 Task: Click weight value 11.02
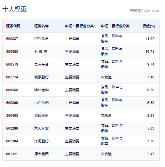point(150,39)
